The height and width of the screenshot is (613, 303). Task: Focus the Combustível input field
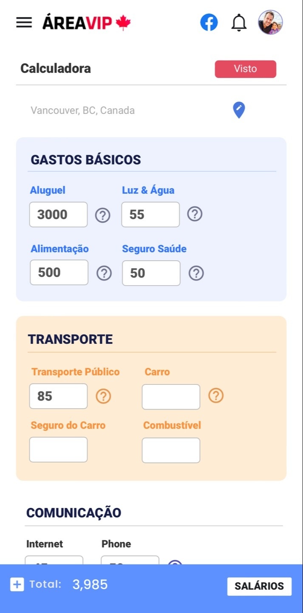(171, 450)
